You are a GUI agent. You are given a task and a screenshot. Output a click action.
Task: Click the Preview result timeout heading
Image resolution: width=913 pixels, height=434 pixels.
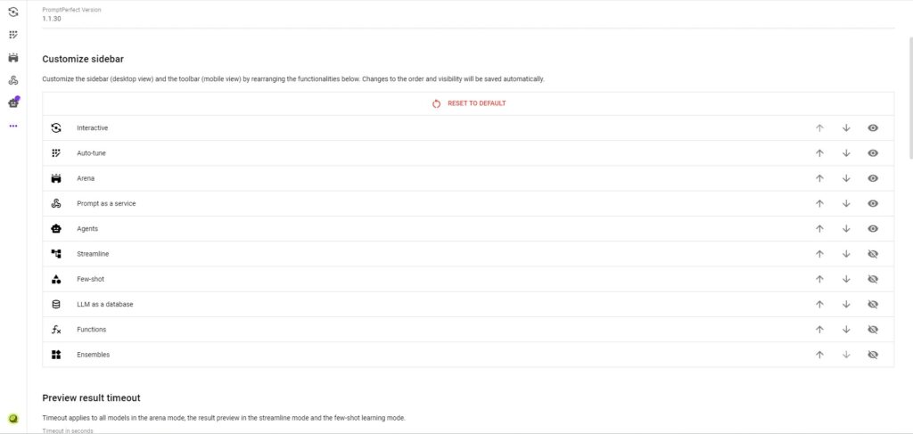coord(92,398)
